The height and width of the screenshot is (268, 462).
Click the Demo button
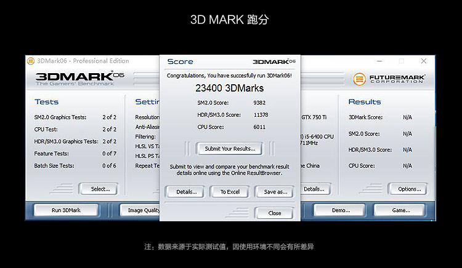(x=341, y=210)
